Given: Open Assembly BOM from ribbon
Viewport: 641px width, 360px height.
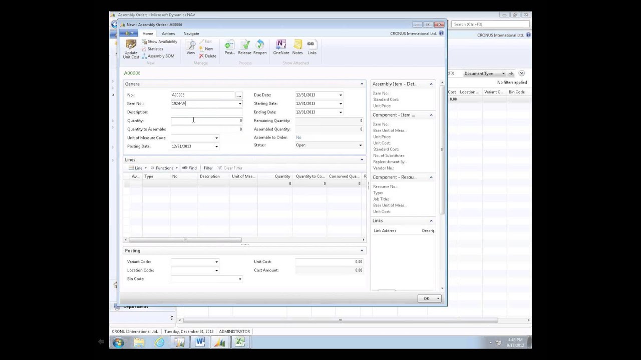Looking at the screenshot, I should pos(158,56).
